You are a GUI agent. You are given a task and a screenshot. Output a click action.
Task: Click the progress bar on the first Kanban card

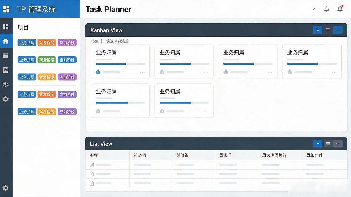pyautogui.click(x=120, y=64)
